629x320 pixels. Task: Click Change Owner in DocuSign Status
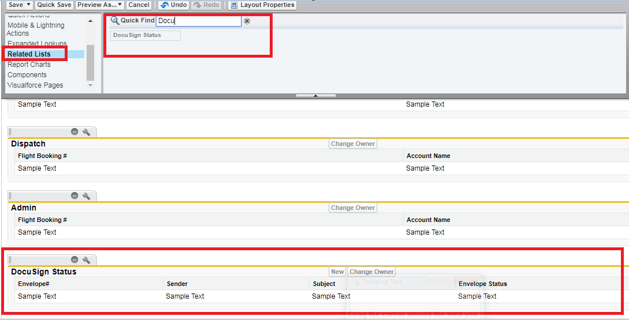coord(371,272)
